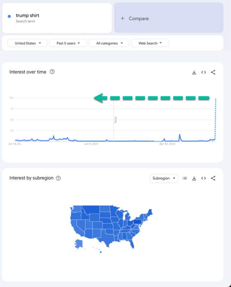
Task: Click the Note marker on the timeline
Action: tap(115, 120)
